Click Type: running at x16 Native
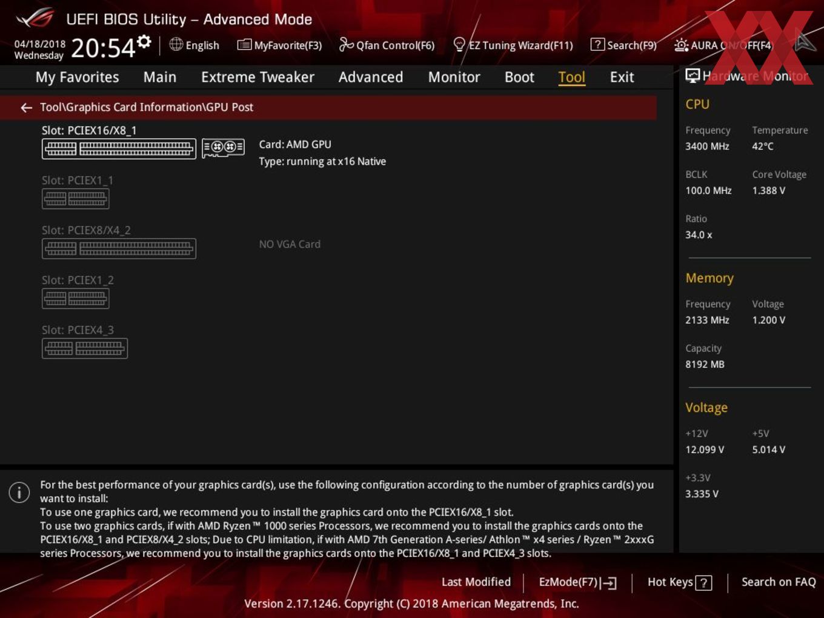The image size is (824, 618). [322, 161]
